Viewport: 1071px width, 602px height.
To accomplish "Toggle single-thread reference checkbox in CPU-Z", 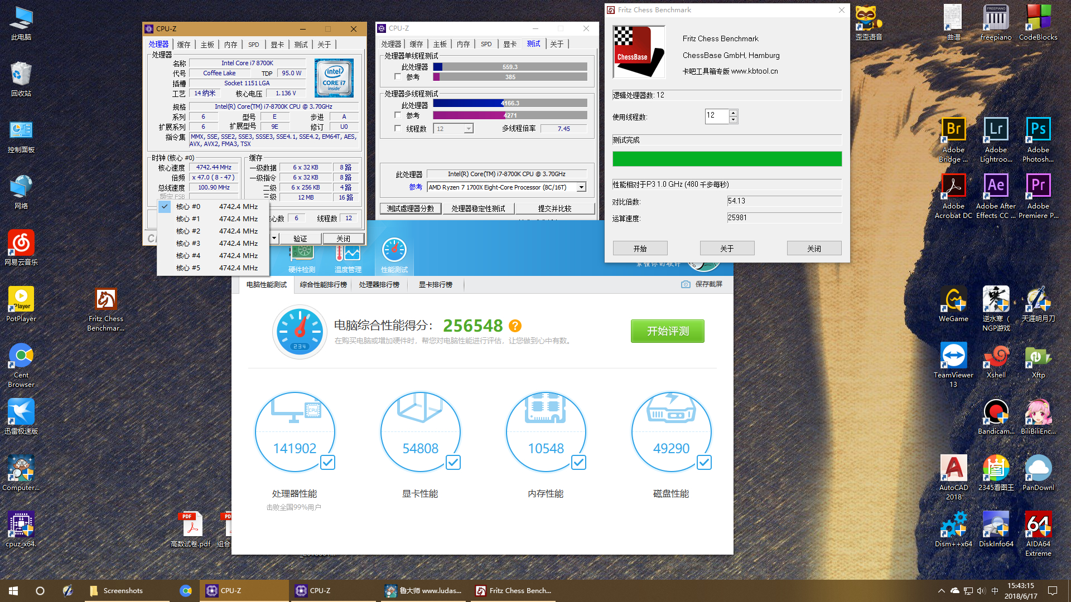I will [398, 77].
